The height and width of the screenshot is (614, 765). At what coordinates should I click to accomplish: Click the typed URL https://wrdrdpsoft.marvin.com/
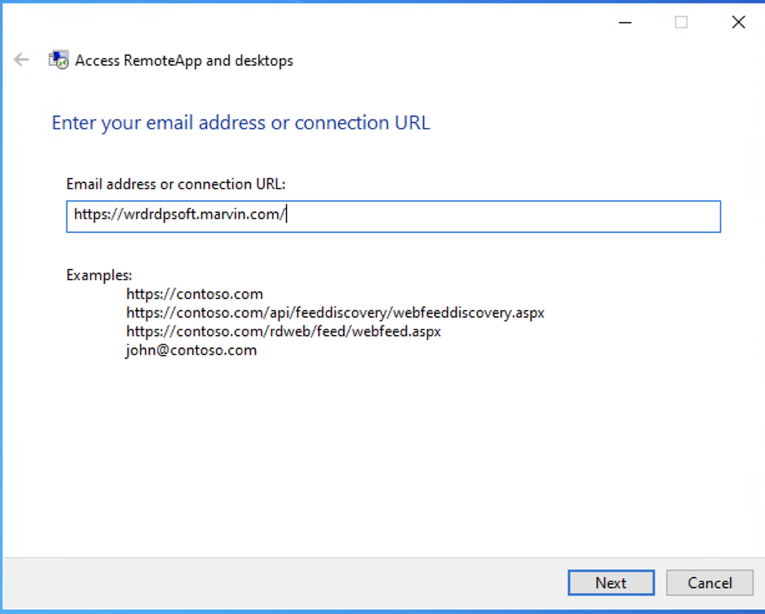[x=180, y=215]
